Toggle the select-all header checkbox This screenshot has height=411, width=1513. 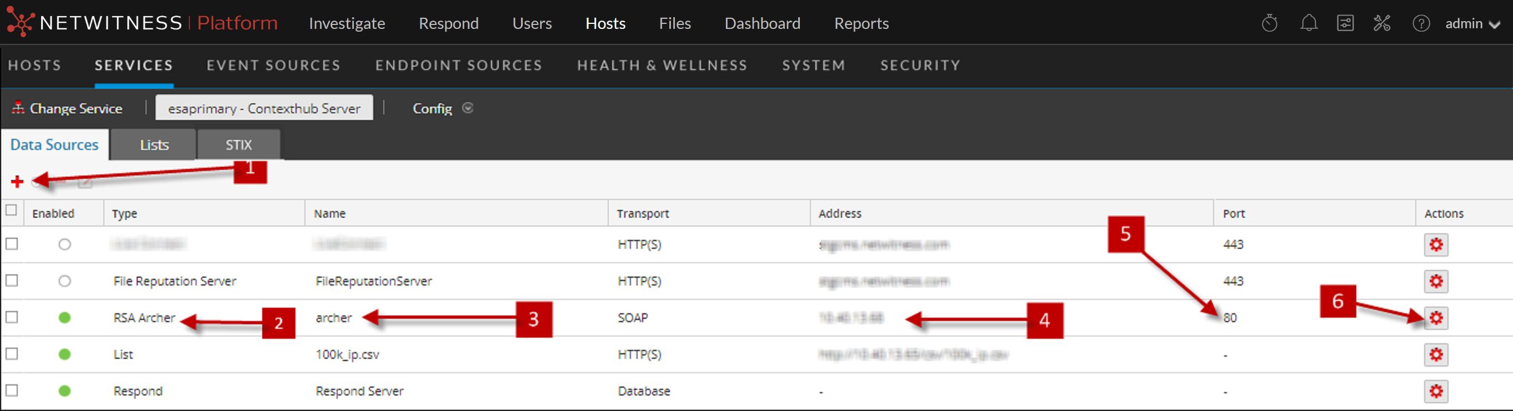[11, 210]
